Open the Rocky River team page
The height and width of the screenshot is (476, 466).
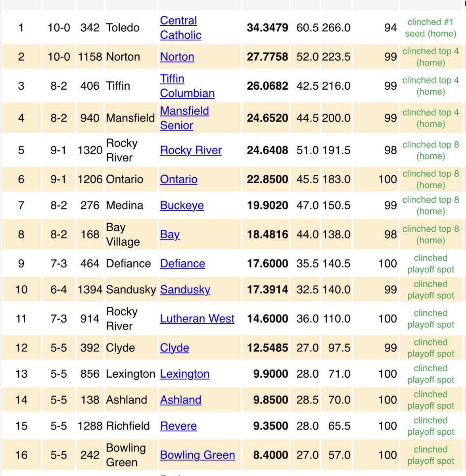coord(190,151)
